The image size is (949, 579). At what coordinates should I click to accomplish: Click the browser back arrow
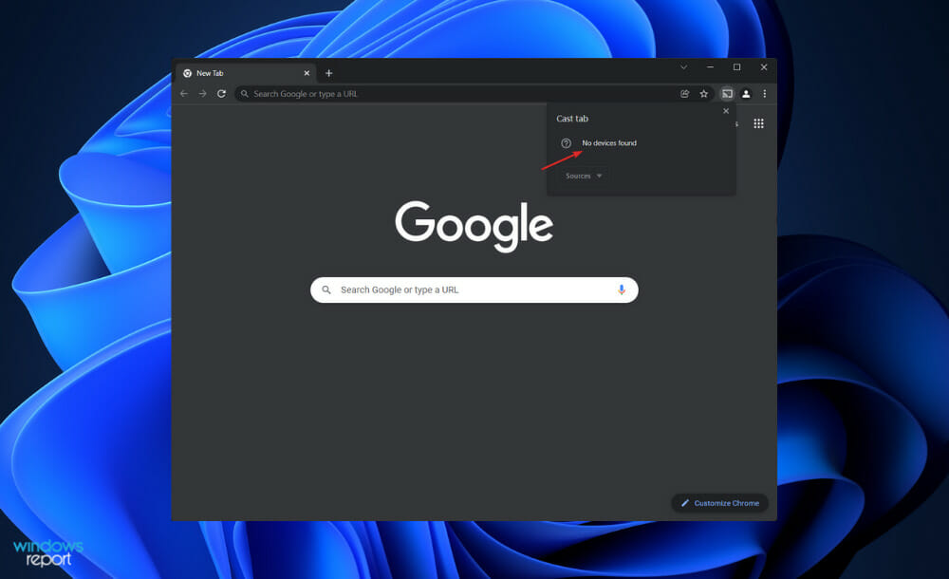pyautogui.click(x=184, y=94)
